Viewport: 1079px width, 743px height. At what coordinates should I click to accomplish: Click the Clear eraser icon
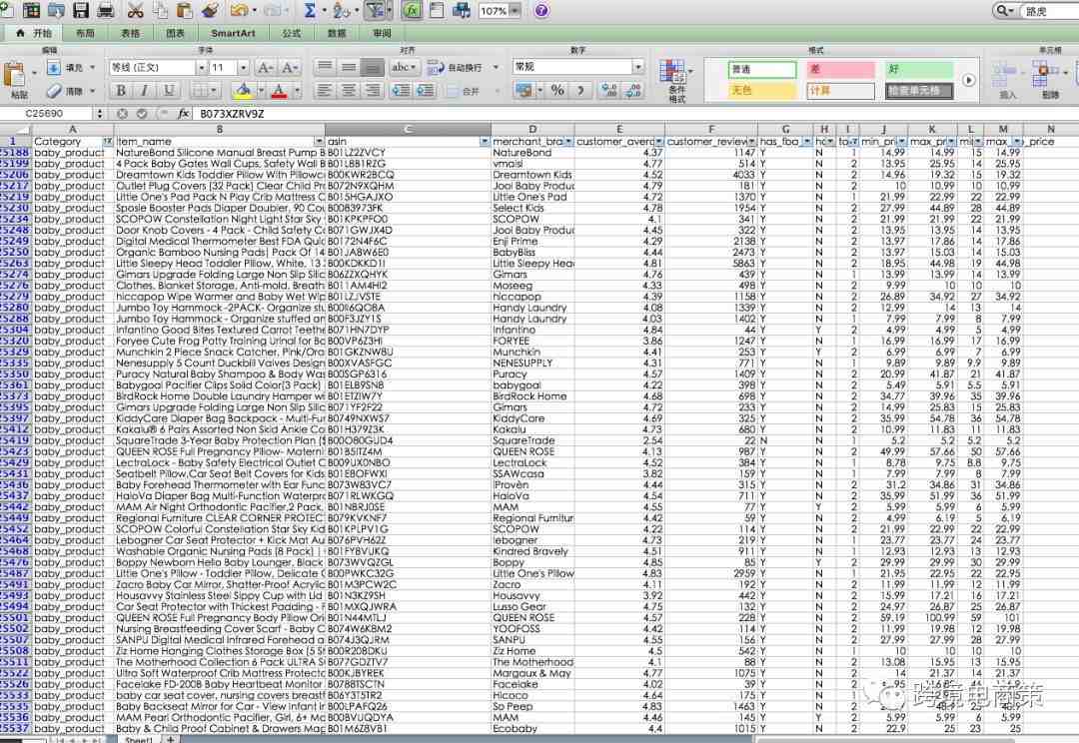54,91
